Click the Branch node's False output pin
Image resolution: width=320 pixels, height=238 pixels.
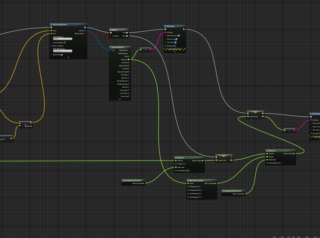click(127, 36)
